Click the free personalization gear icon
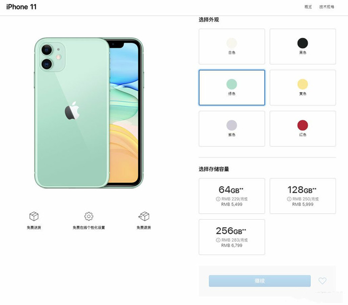Screen dimensions: 348x305 coord(89,216)
